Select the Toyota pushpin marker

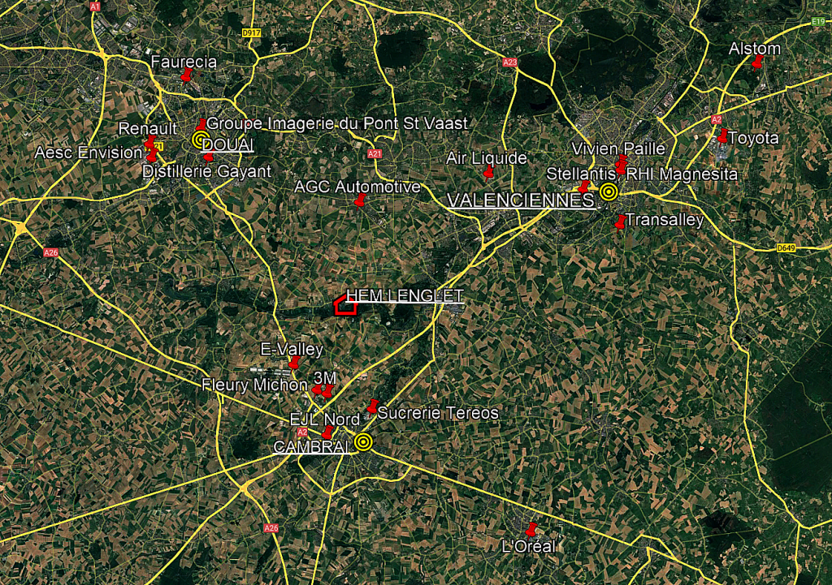pos(722,135)
